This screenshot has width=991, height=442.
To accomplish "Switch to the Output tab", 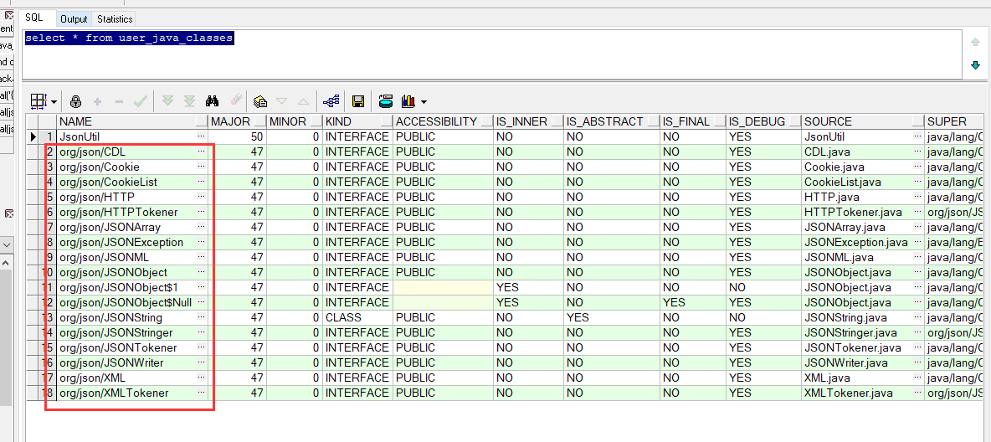I will tap(74, 19).
